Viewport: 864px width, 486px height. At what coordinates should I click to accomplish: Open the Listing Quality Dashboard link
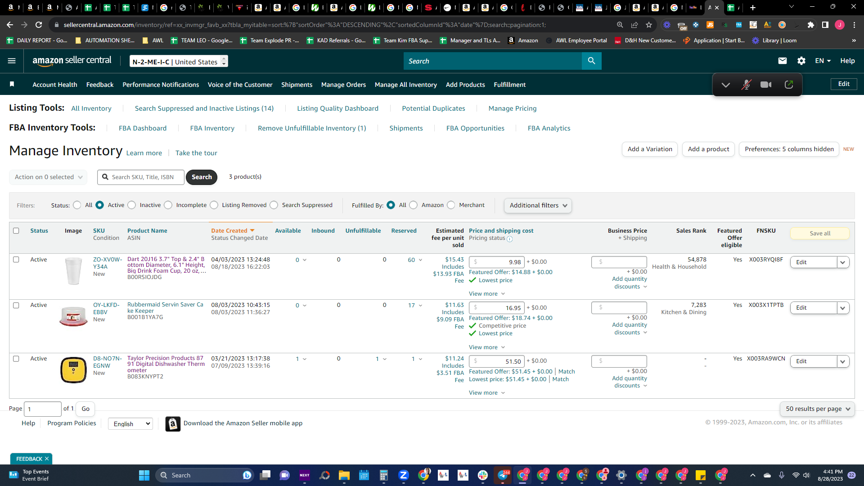[337, 108]
